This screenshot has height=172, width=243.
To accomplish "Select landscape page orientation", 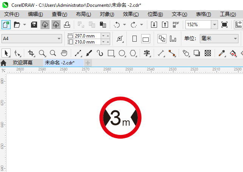I will [146, 39].
